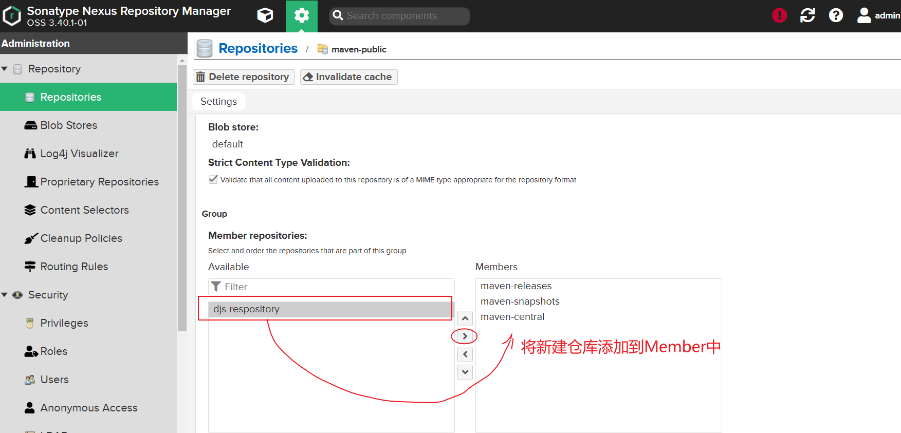Click the Proprietary Repositories door icon
The height and width of the screenshot is (433, 901).
pos(31,182)
